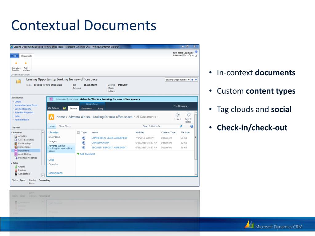The width and height of the screenshot is (315, 236).
Task: Open the Documents tab under Library Tools
Action: click(87, 108)
